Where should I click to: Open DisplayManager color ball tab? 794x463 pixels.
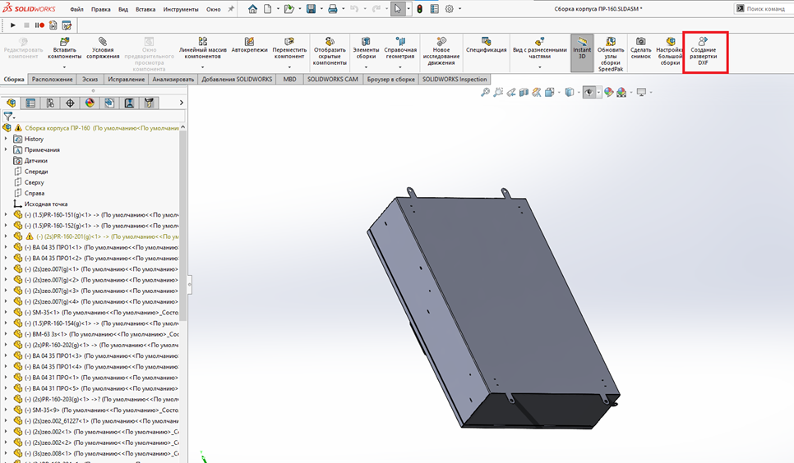pyautogui.click(x=90, y=103)
